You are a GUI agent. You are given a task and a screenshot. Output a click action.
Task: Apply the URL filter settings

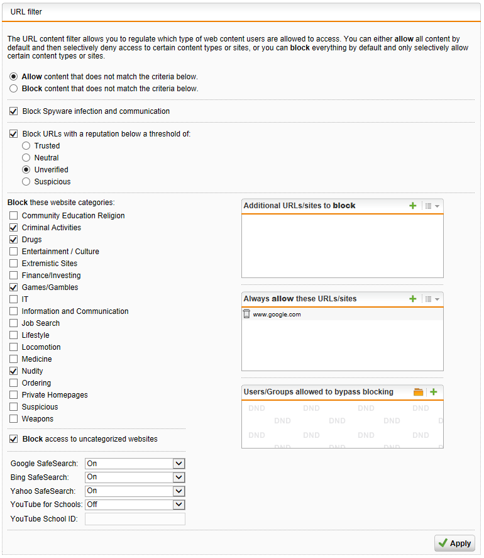[454, 543]
